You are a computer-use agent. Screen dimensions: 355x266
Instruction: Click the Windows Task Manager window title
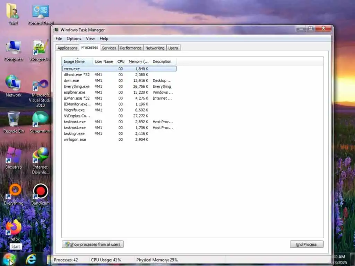click(x=83, y=30)
